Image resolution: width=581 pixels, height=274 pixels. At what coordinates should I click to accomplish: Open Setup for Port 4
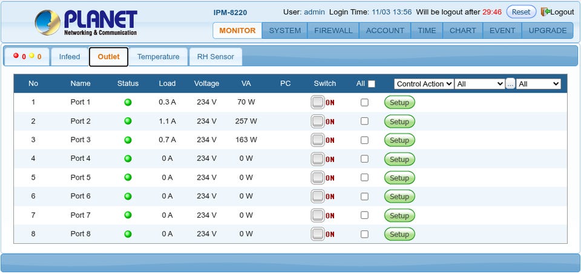[x=399, y=159]
